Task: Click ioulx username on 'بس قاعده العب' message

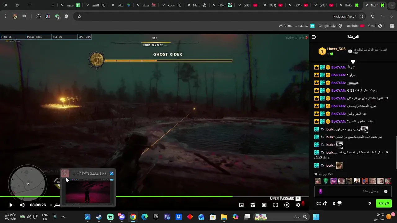Action: (x=330, y=137)
